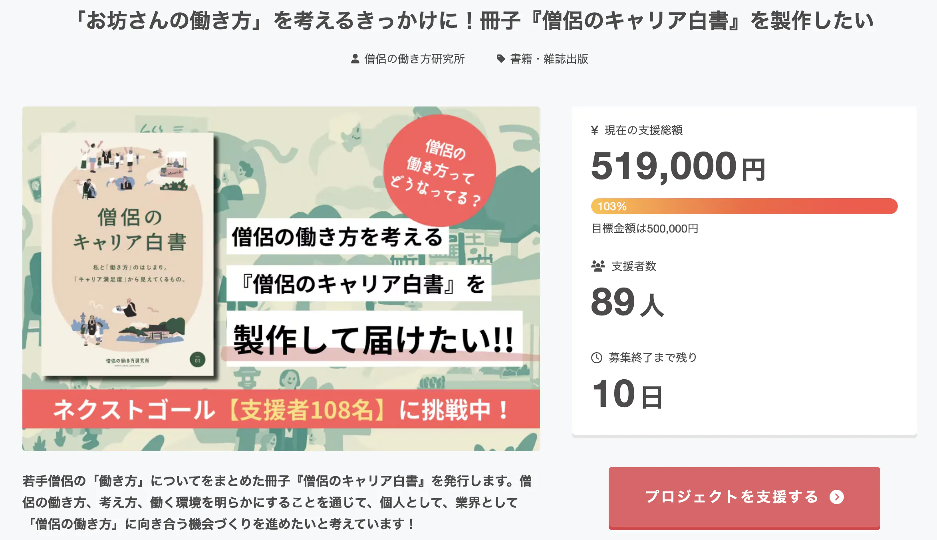
Task: Click the tag icon beside 書籍・雑誌出版
Action: pos(500,59)
